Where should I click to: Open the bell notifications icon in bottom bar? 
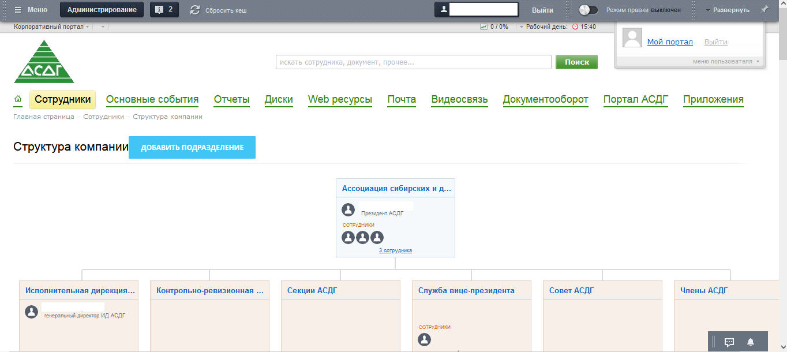click(751, 342)
